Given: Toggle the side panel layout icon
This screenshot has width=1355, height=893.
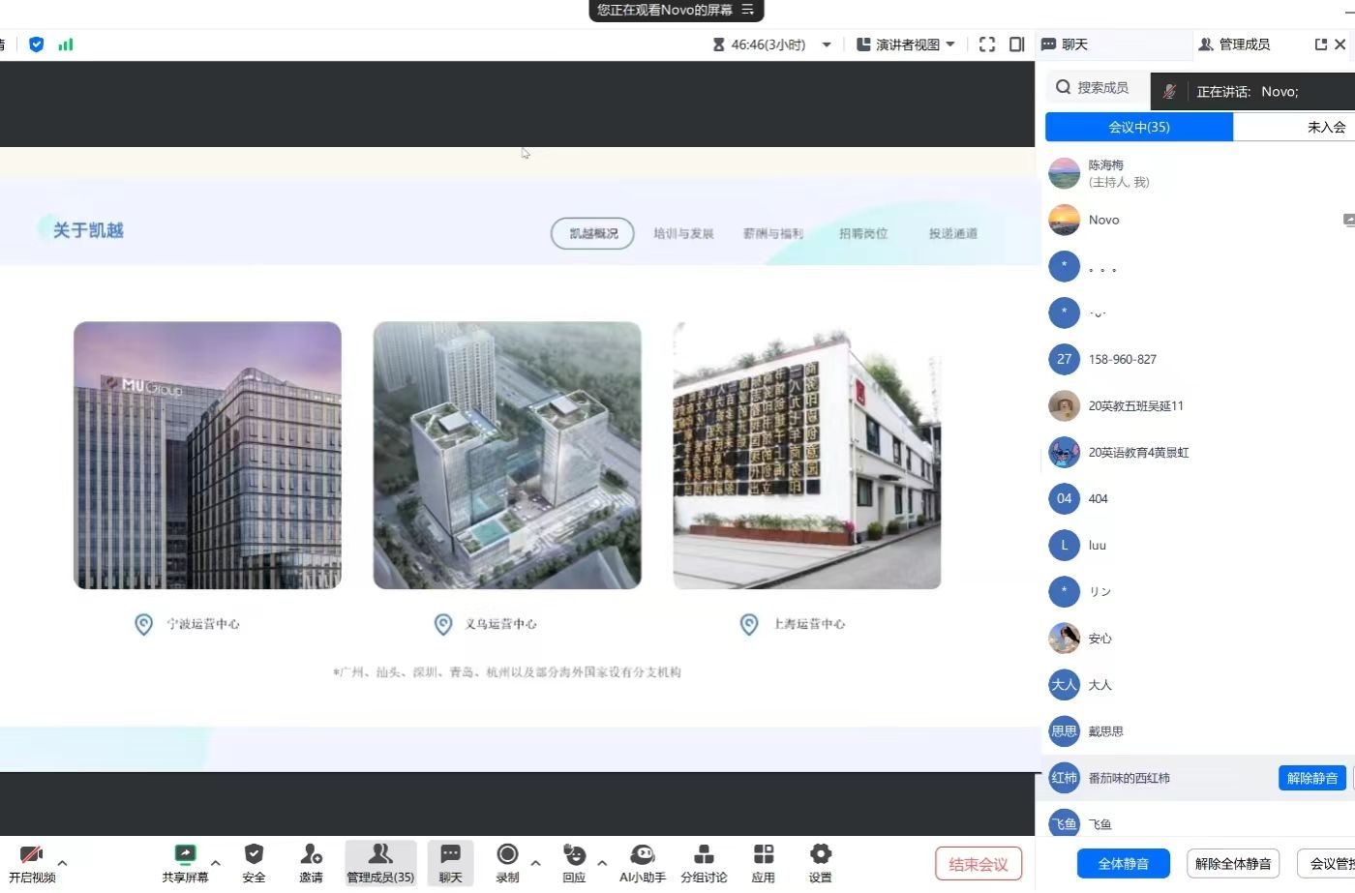Looking at the screenshot, I should pos(1016,45).
